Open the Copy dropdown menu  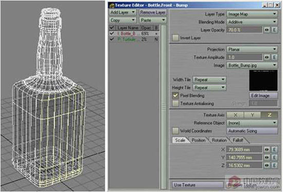click(122, 20)
